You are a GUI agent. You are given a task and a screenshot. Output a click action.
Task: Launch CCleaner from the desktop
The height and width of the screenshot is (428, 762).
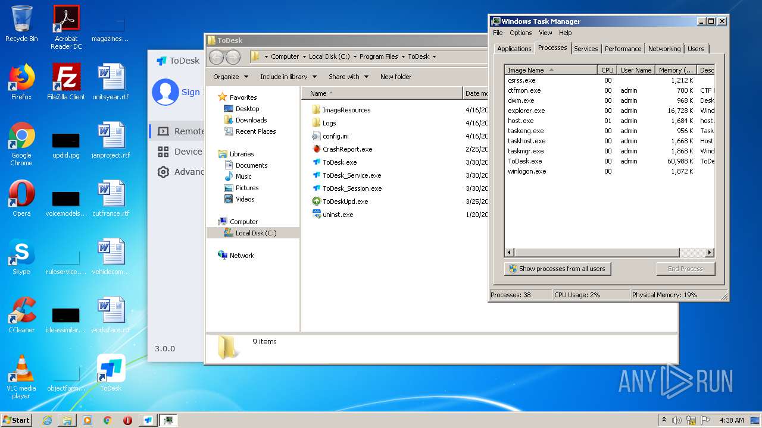pos(21,314)
